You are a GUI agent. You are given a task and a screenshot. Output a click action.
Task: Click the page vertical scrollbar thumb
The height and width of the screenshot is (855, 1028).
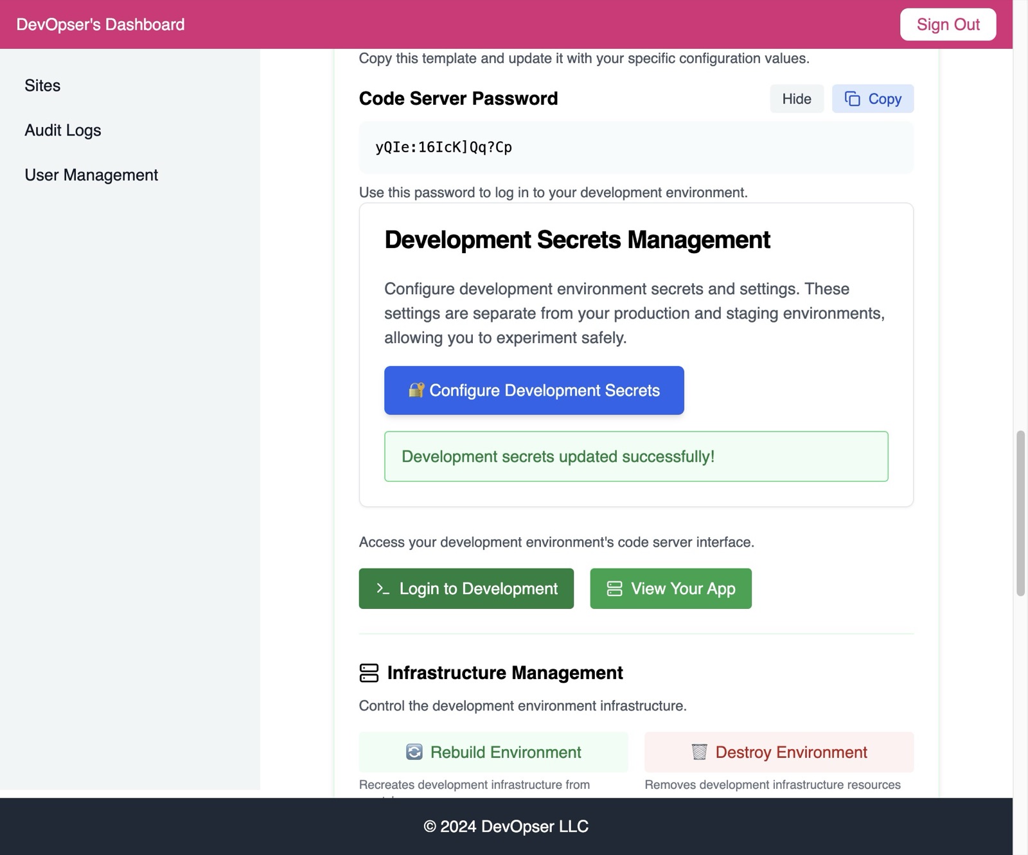pos(1020,514)
